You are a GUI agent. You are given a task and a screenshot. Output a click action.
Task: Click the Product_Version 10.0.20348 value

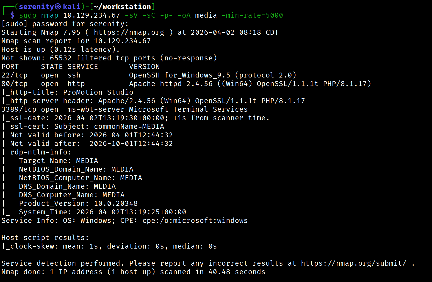[116, 203]
